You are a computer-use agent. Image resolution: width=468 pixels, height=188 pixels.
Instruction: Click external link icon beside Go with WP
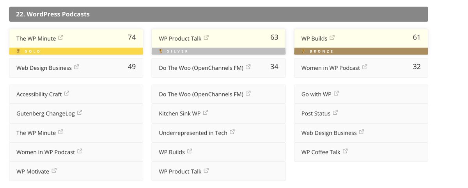coord(336,94)
